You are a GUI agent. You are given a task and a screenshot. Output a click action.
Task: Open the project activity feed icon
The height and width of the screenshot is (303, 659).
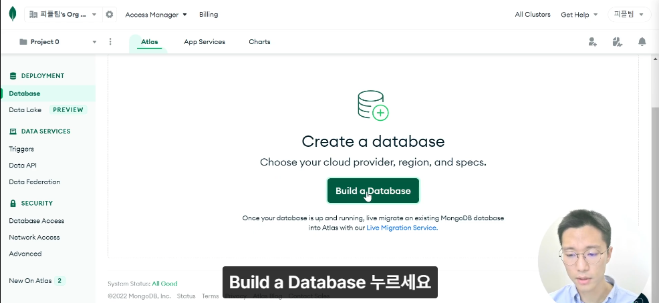point(617,41)
